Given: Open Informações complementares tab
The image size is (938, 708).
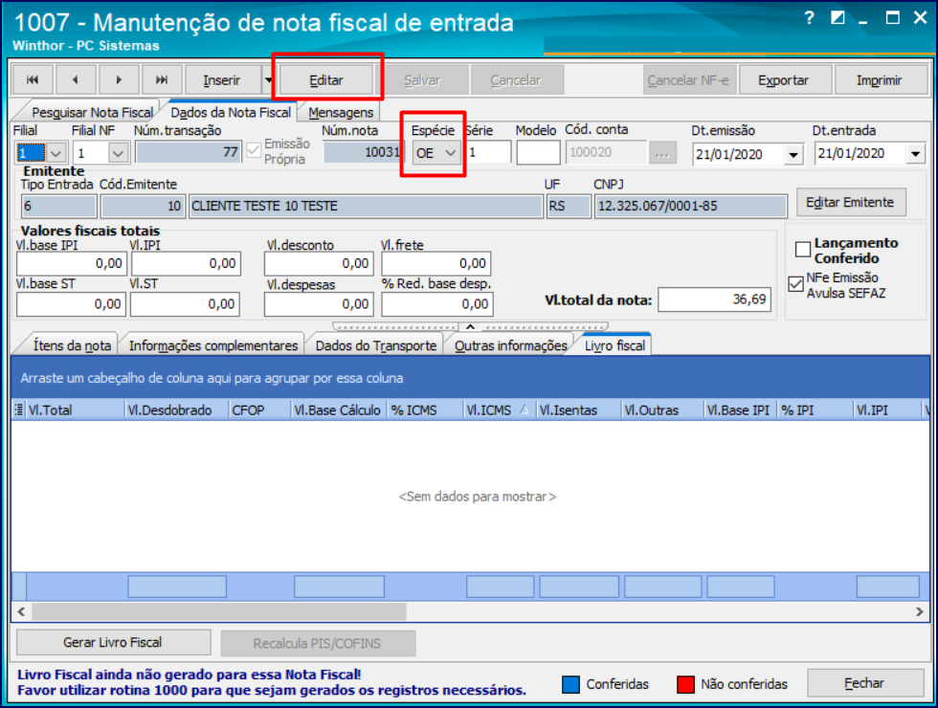Looking at the screenshot, I should 213,345.
